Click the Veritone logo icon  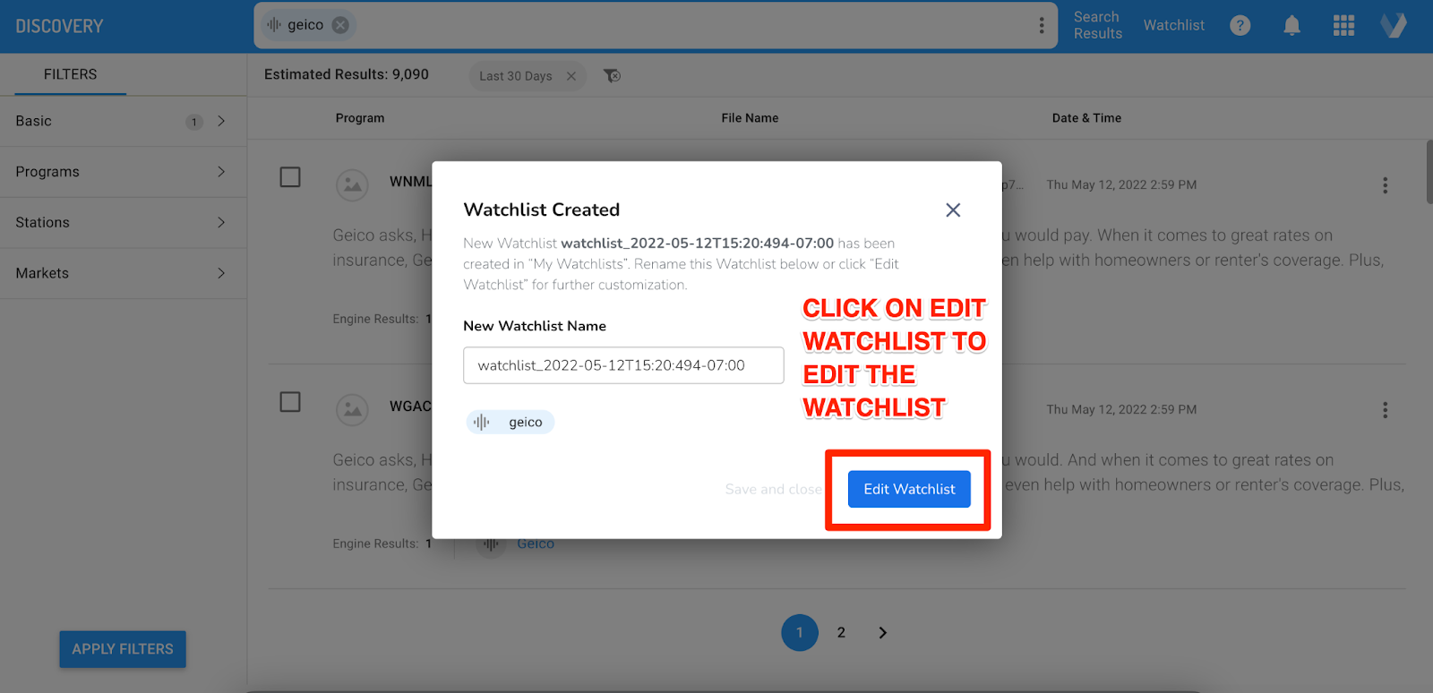1394,25
